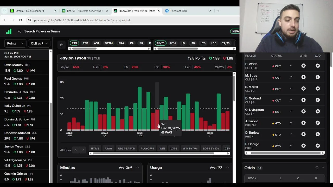The width and height of the screenshot is (333, 187).
Task: Collapse the Minutes panel
Action: pos(138,168)
